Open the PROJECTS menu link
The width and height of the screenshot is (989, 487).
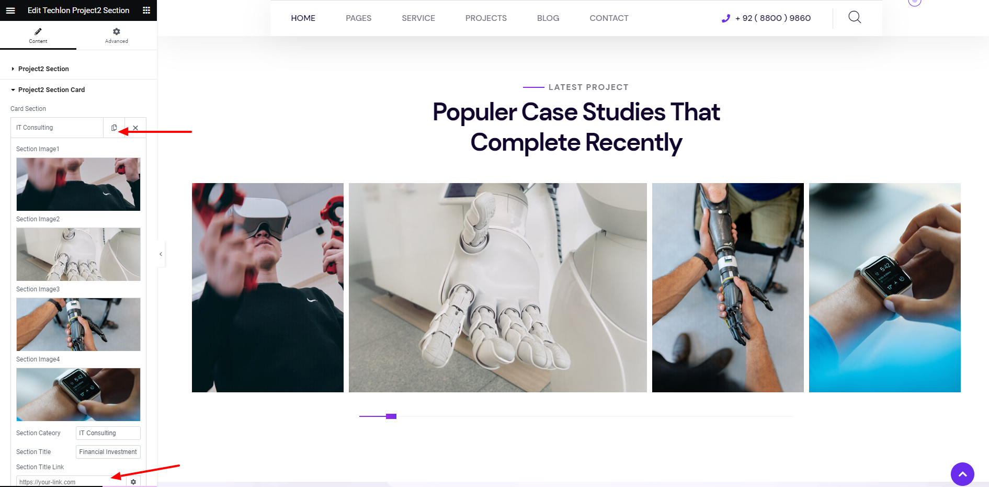[486, 18]
